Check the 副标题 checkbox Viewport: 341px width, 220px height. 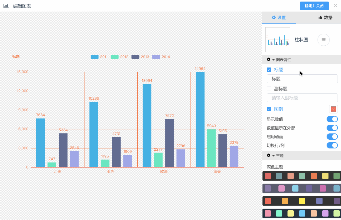point(269,89)
